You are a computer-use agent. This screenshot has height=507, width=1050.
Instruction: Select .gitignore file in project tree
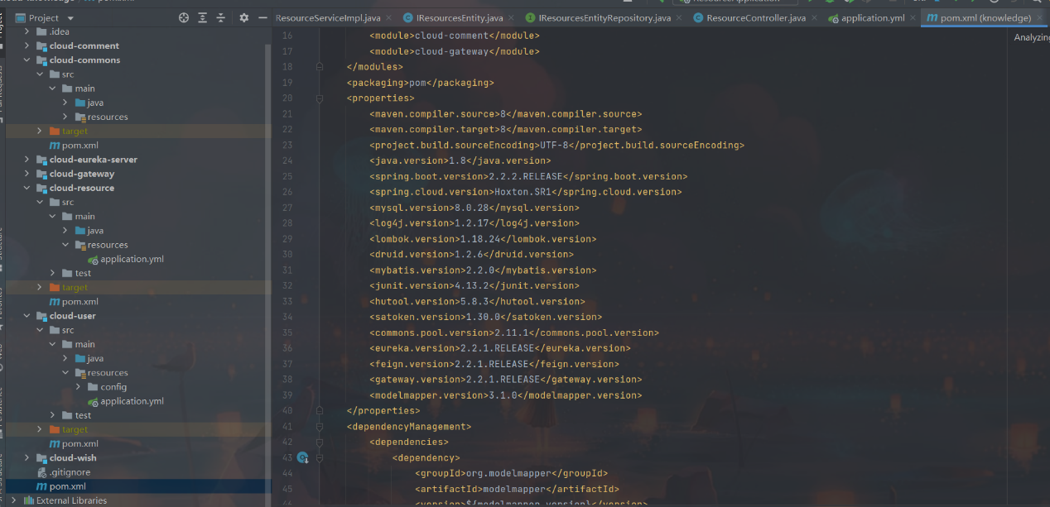(x=70, y=472)
